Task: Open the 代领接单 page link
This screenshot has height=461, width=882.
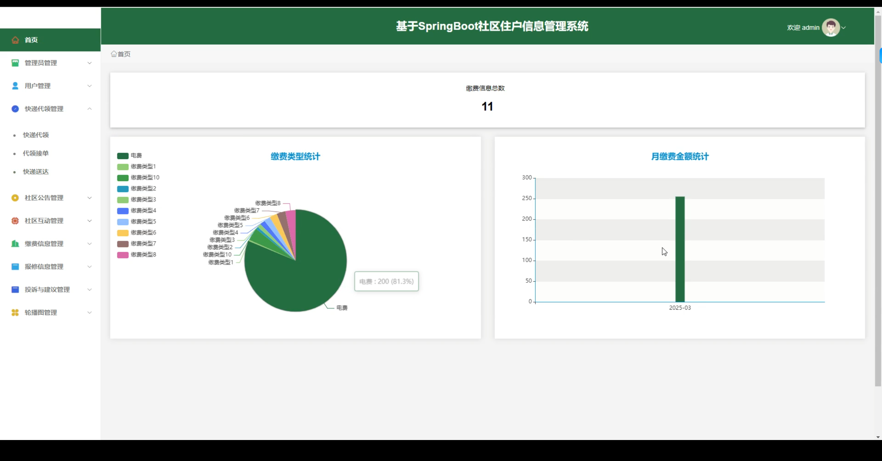Action: (x=35, y=153)
